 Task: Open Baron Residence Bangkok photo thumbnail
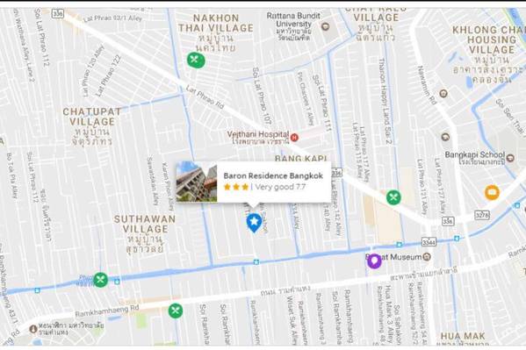click(x=197, y=182)
